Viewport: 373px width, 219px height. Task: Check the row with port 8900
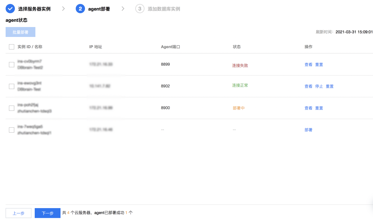pyautogui.click(x=12, y=108)
